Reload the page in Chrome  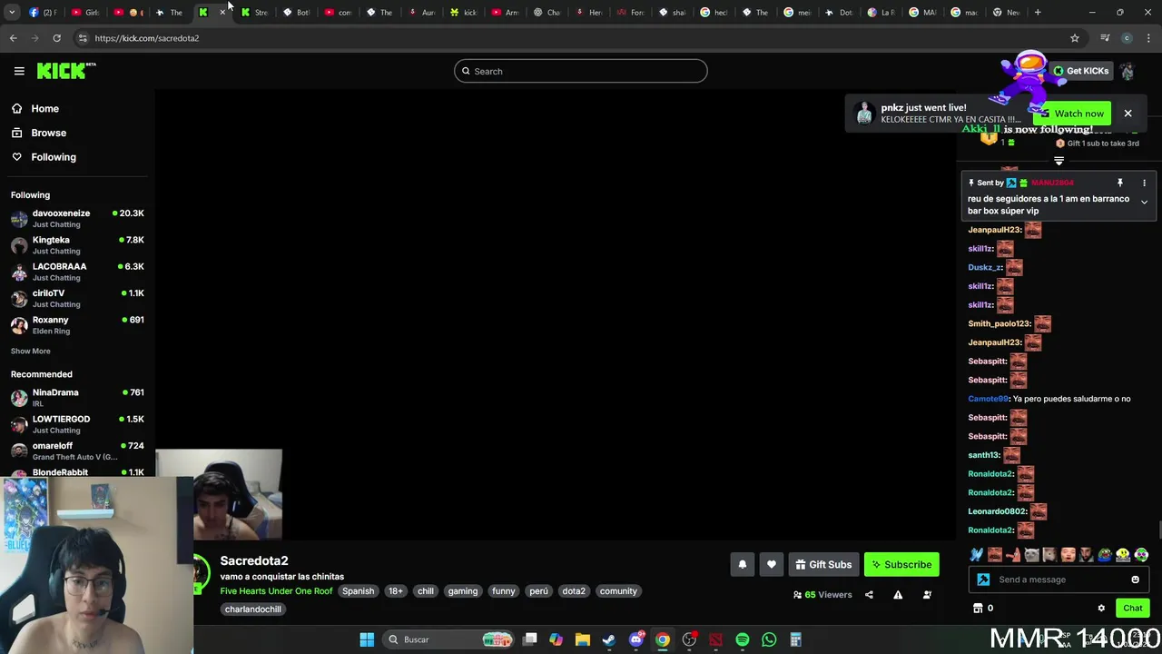[x=56, y=38]
